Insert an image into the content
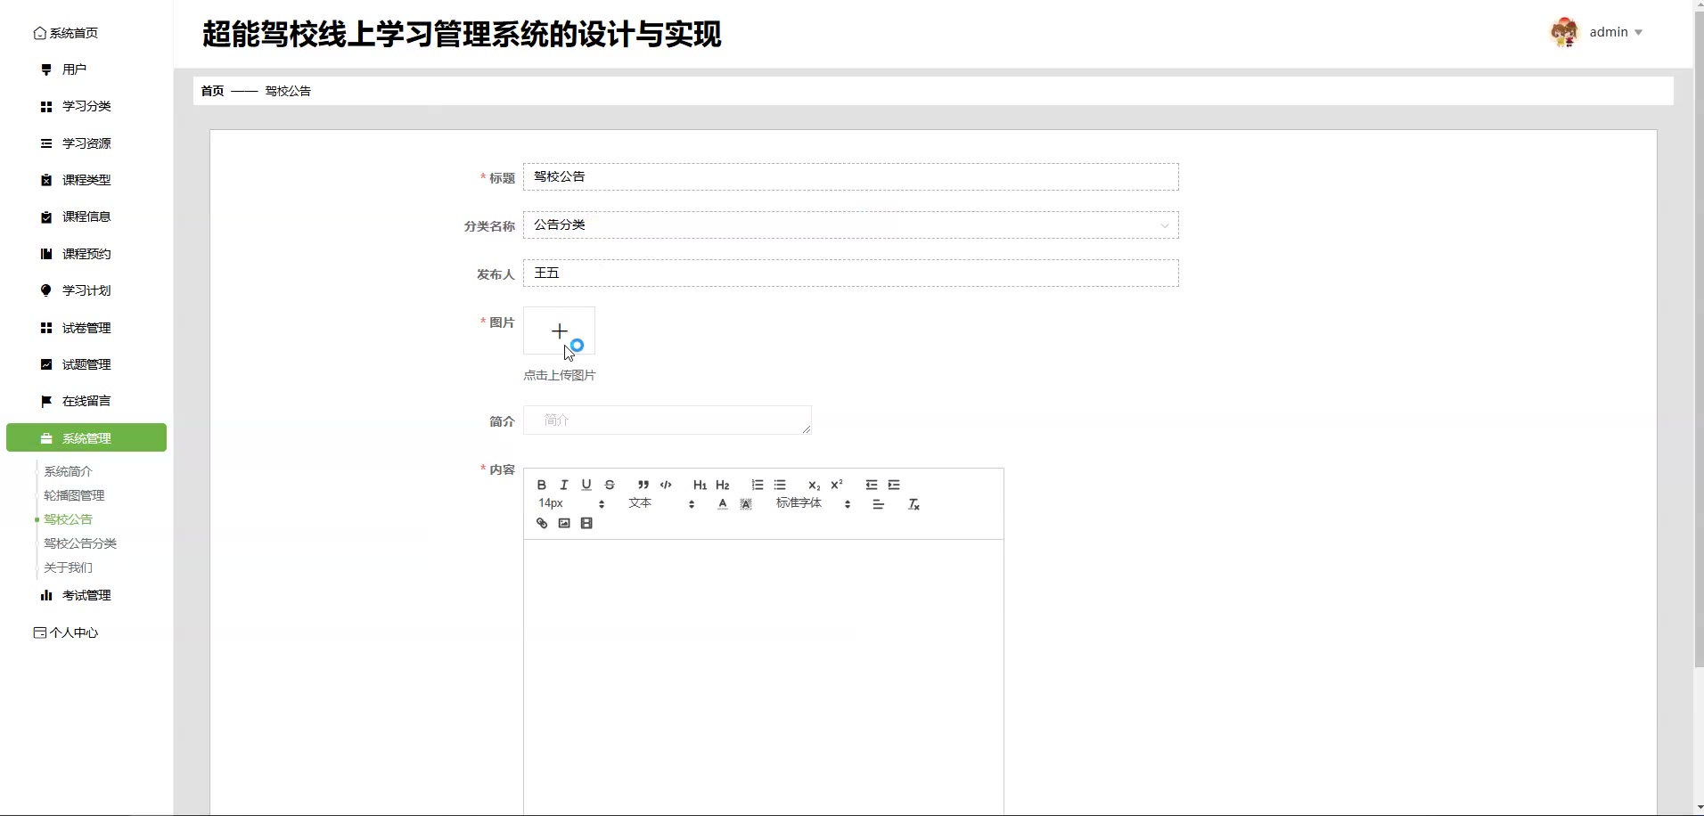Viewport: 1704px width, 816px height. (564, 523)
